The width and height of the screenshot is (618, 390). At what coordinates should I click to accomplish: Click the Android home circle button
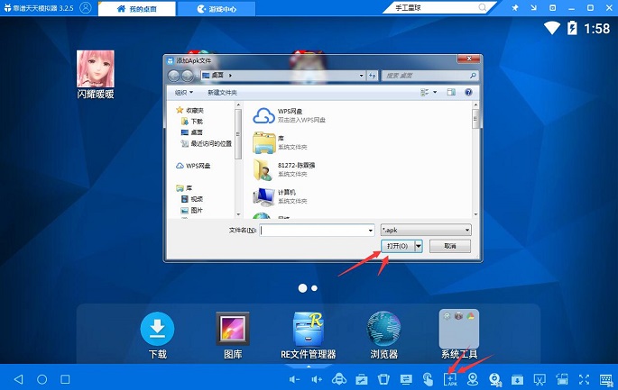42,379
